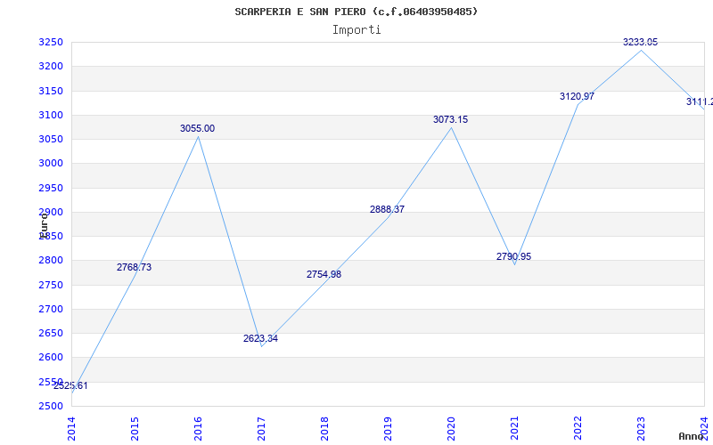Click the y-axis value 3200
The image size is (713, 445).
click(x=51, y=66)
